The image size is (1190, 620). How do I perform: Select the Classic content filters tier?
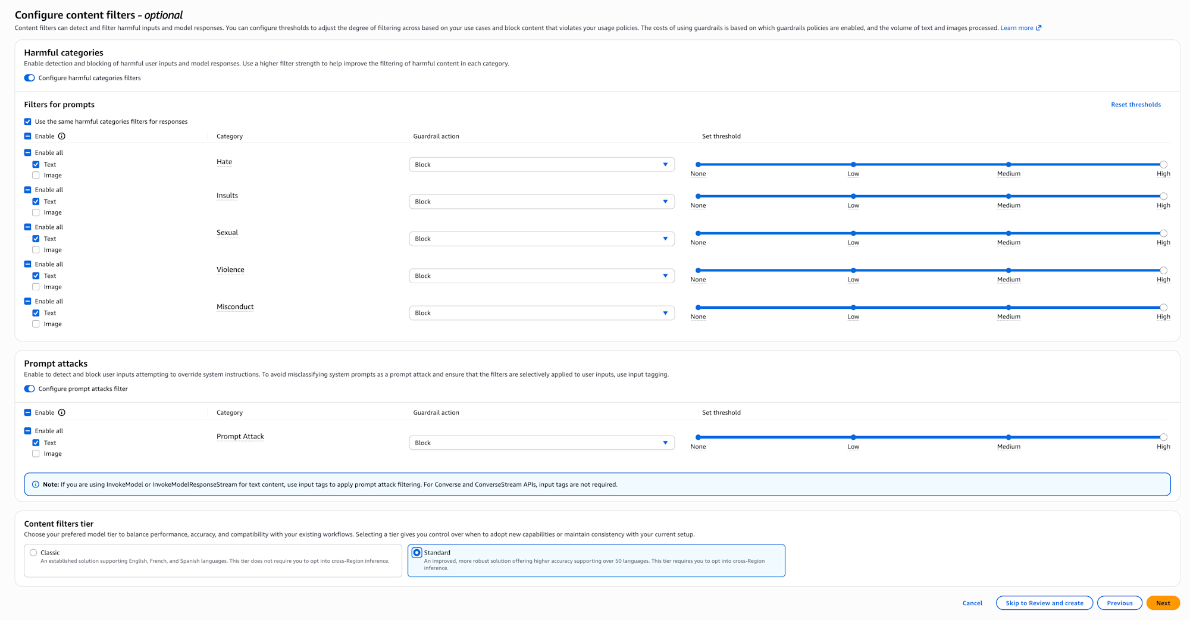[34, 553]
